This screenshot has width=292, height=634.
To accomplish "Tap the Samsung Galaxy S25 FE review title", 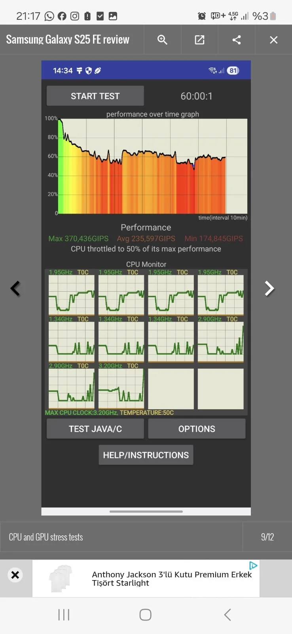I will [x=68, y=40].
